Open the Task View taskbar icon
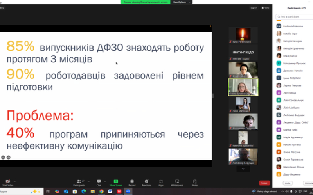The height and width of the screenshot is (195, 313). pos(48,191)
